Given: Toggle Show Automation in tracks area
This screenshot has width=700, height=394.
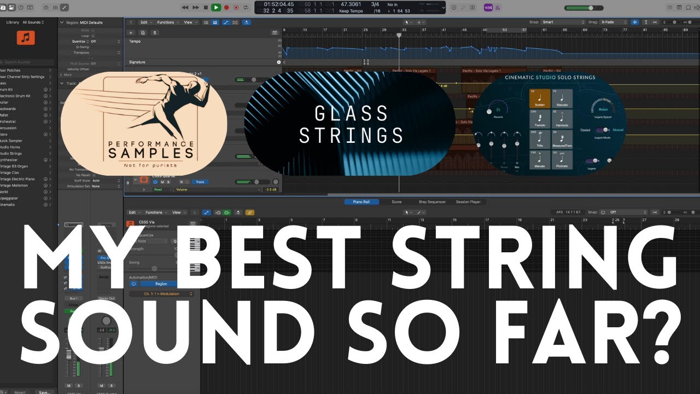Looking at the screenshot, I should 225,22.
